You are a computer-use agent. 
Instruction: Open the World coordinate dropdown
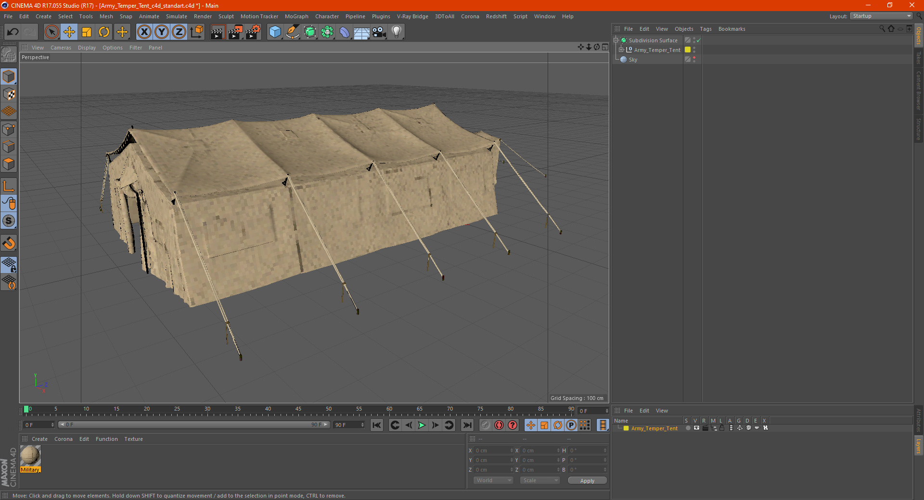[x=493, y=480]
